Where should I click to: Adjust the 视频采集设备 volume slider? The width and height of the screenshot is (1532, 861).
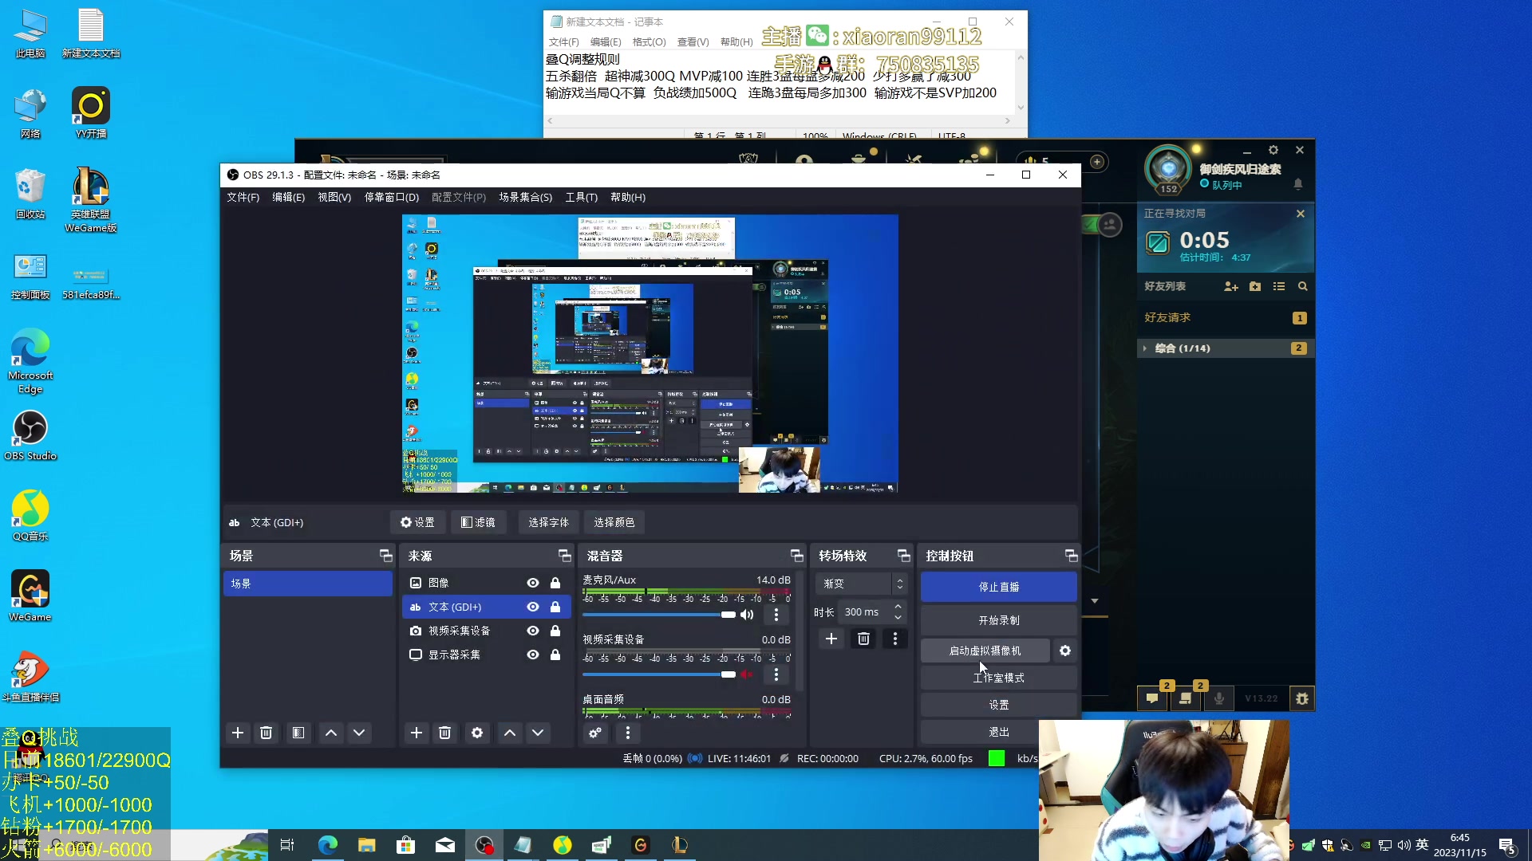point(659,674)
